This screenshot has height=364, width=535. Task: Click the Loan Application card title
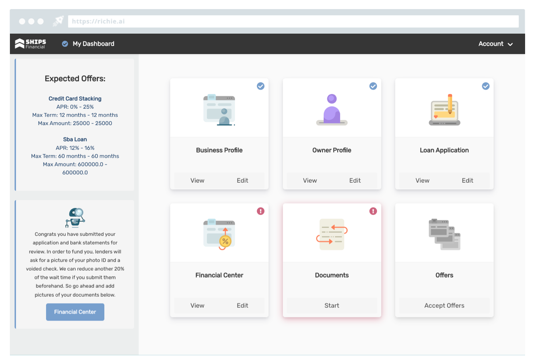coord(444,150)
